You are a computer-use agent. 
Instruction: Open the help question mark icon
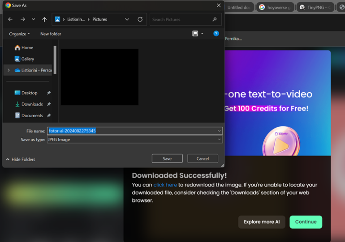point(216,34)
